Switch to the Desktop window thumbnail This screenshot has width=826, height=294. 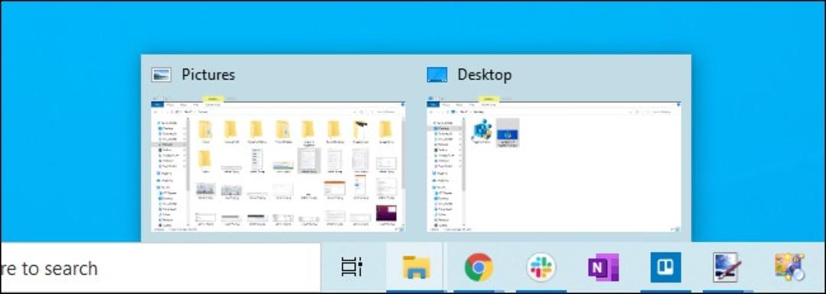[554, 163]
